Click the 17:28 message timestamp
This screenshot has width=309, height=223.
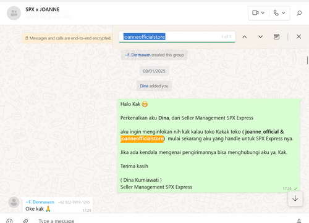[287, 189]
